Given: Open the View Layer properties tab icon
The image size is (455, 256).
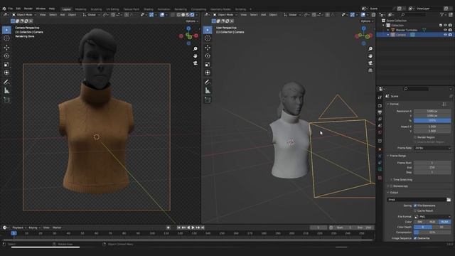Looking at the screenshot, I should pos(380,119).
